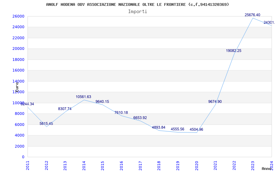Screen dimensions: 275x172
Task: Click the x-axis year 2016
Action: [x=122, y=166]
